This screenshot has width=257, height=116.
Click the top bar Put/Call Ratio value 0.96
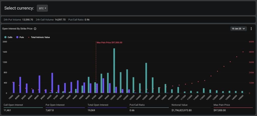click(87, 20)
